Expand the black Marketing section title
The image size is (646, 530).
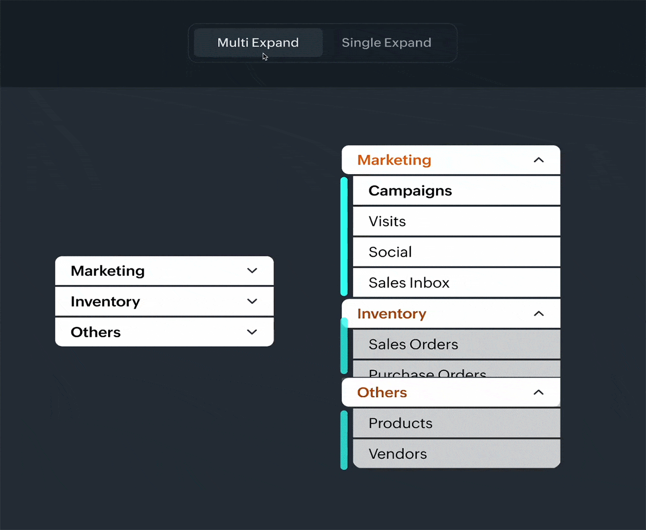(108, 271)
